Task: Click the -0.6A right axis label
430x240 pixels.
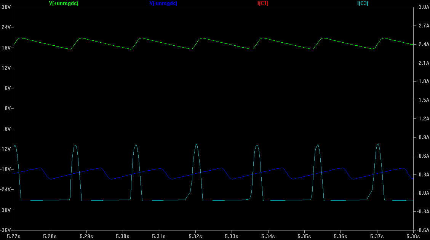Action: (x=423, y=230)
